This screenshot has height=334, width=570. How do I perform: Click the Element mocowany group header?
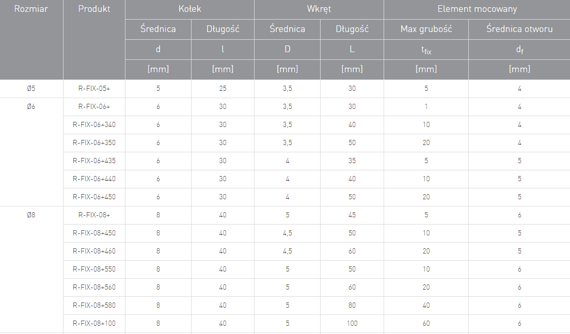pyautogui.click(x=477, y=9)
